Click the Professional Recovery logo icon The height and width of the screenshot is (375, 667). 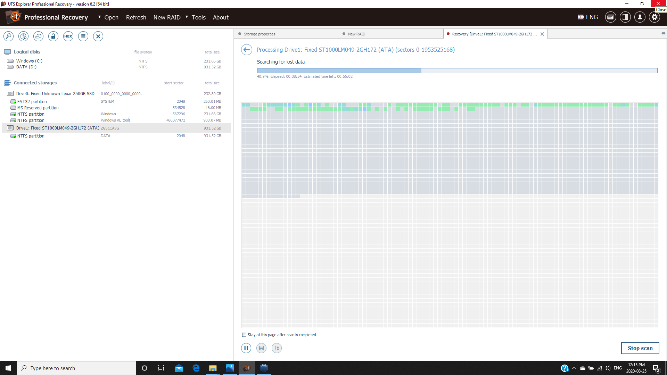point(14,17)
